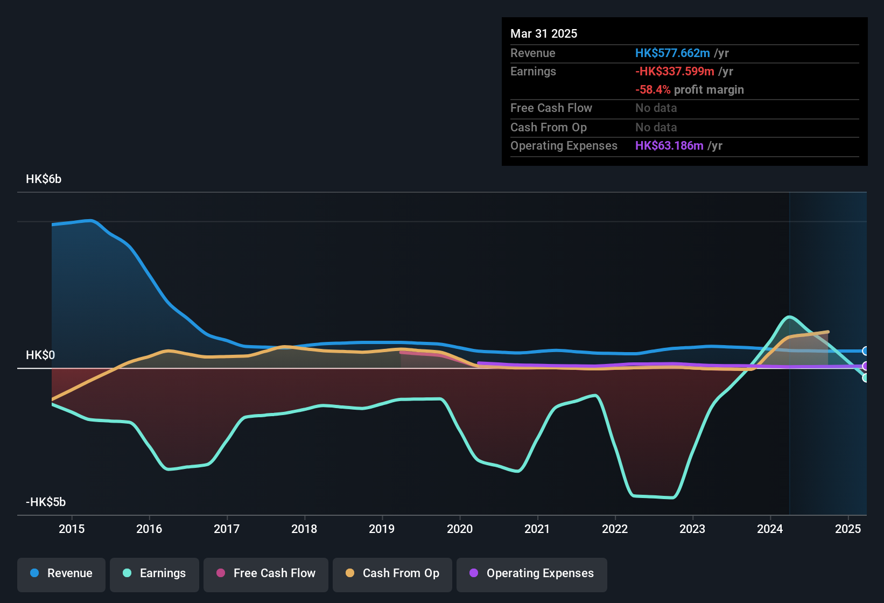884x603 pixels.
Task: Click the HK$577.662m revenue value
Action: tap(672, 53)
